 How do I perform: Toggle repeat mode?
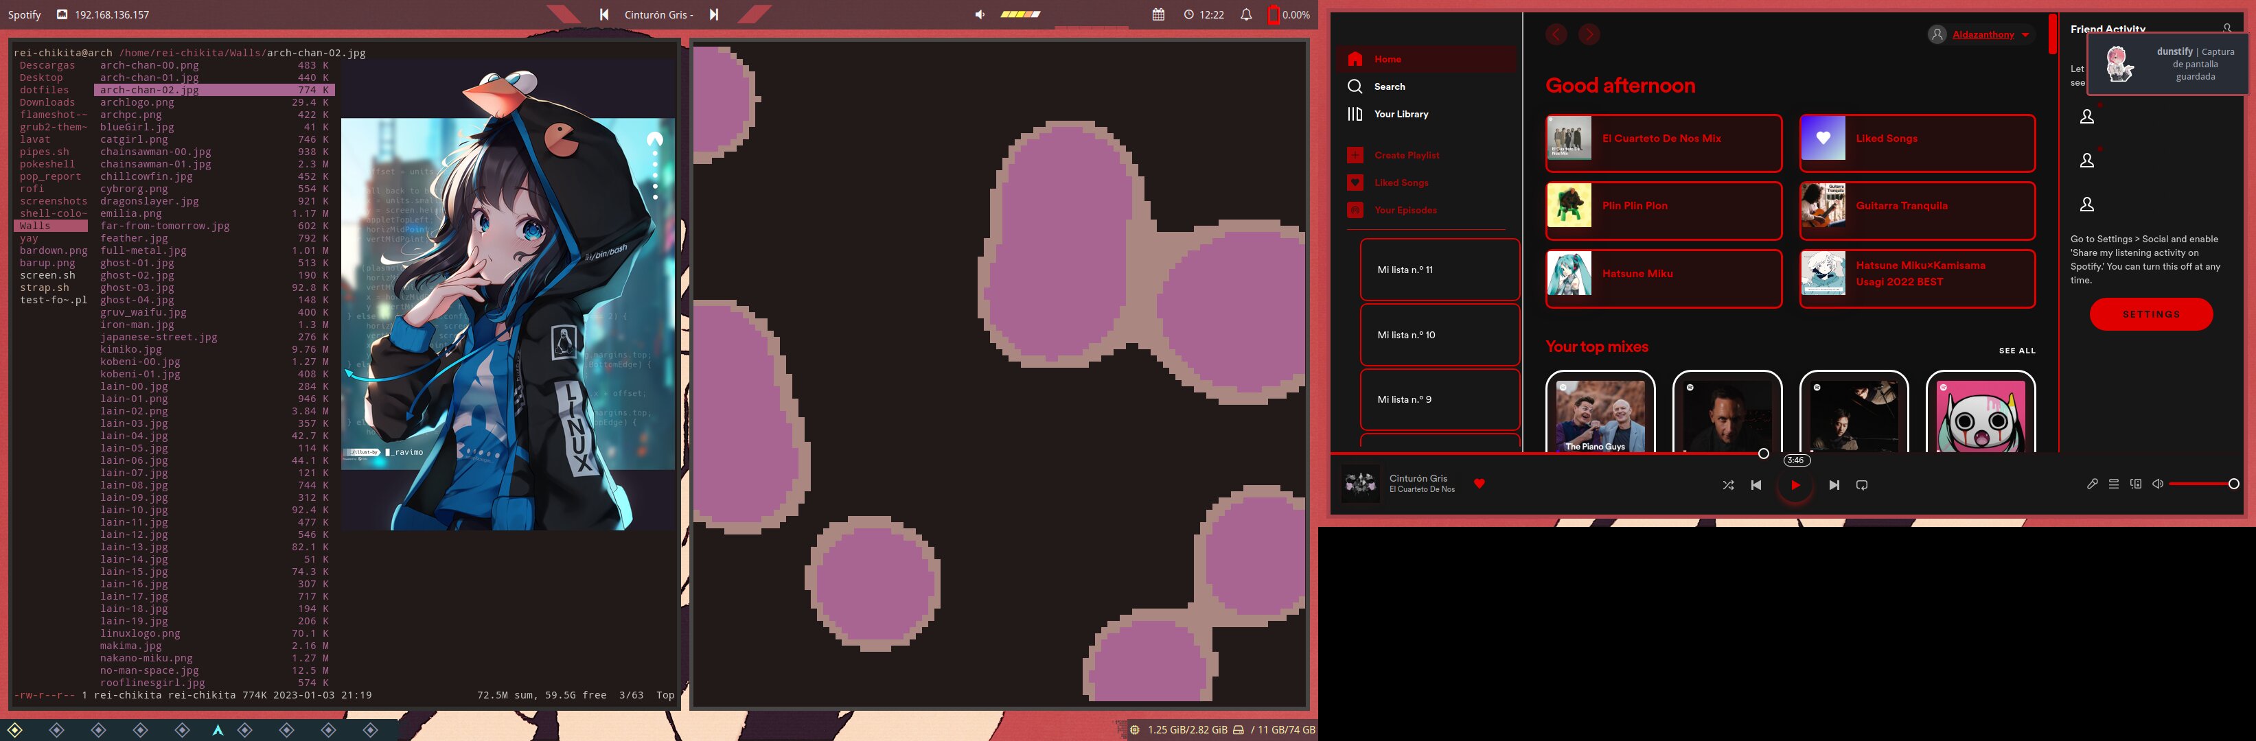[x=1862, y=484]
